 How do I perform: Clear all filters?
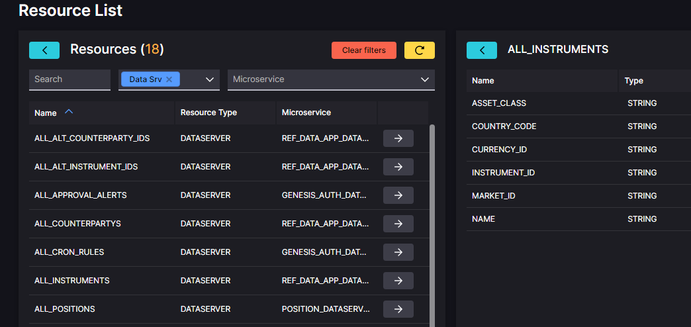[364, 50]
